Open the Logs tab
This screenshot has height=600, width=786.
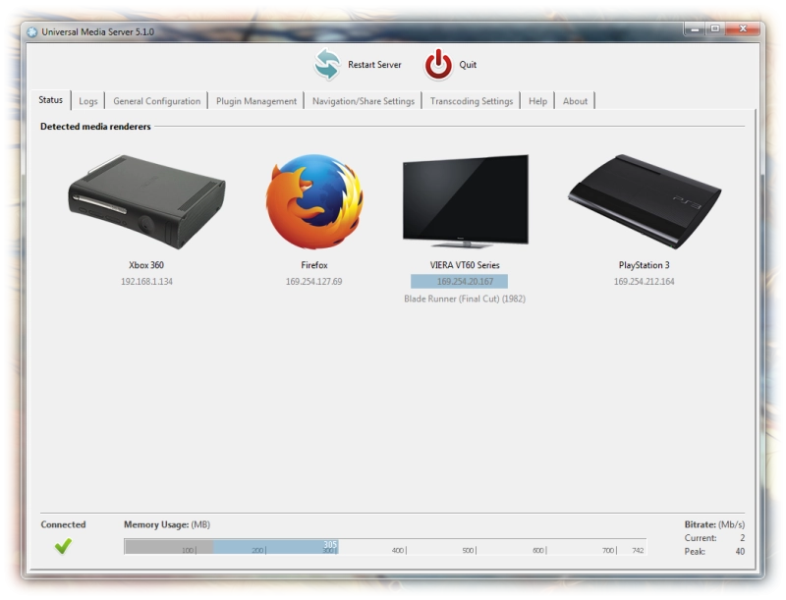pyautogui.click(x=88, y=101)
